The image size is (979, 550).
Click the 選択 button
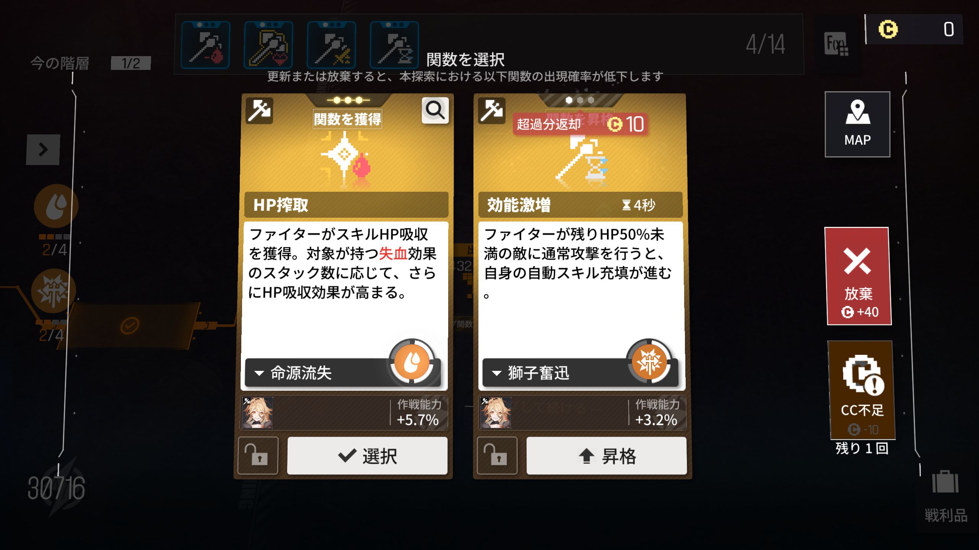[x=367, y=456]
